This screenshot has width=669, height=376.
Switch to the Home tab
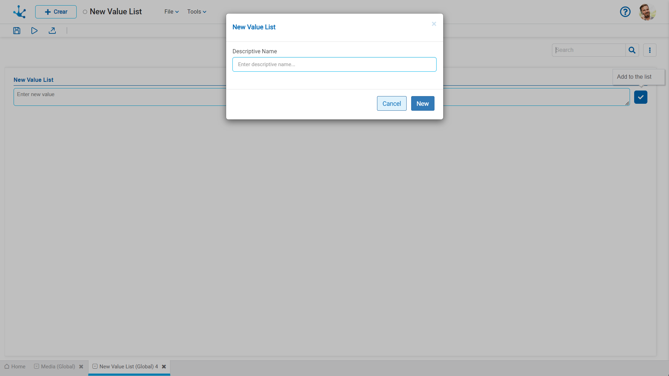(15, 367)
